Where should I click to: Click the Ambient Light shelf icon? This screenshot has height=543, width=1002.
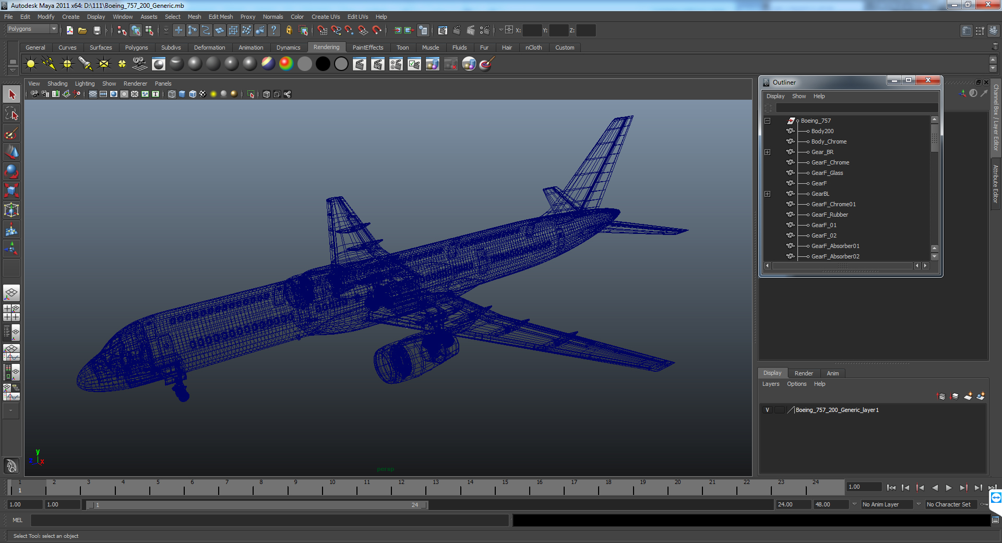(31, 64)
